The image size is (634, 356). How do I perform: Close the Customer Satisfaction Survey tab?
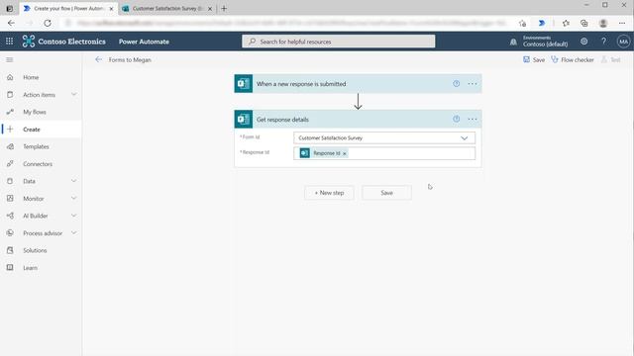pyautogui.click(x=210, y=9)
